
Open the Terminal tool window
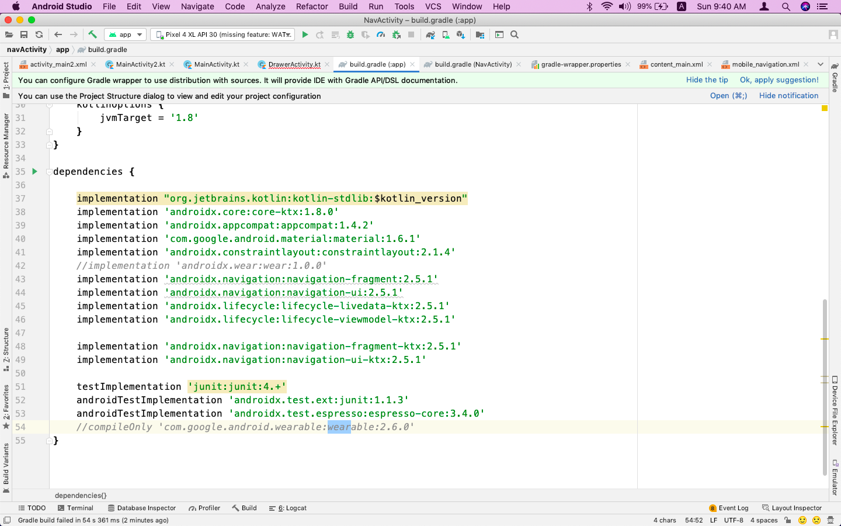[75, 508]
